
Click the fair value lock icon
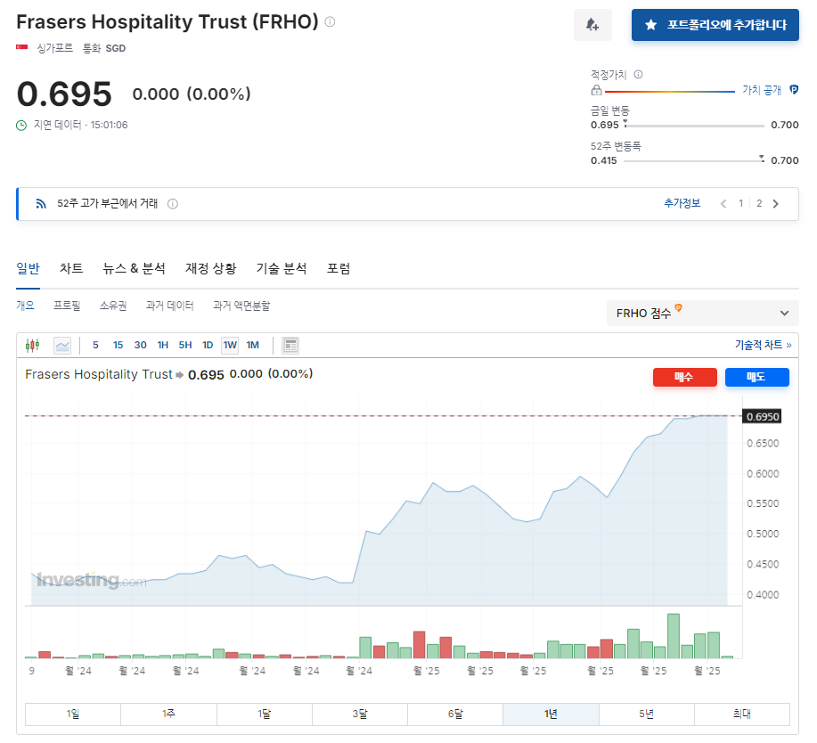[597, 91]
